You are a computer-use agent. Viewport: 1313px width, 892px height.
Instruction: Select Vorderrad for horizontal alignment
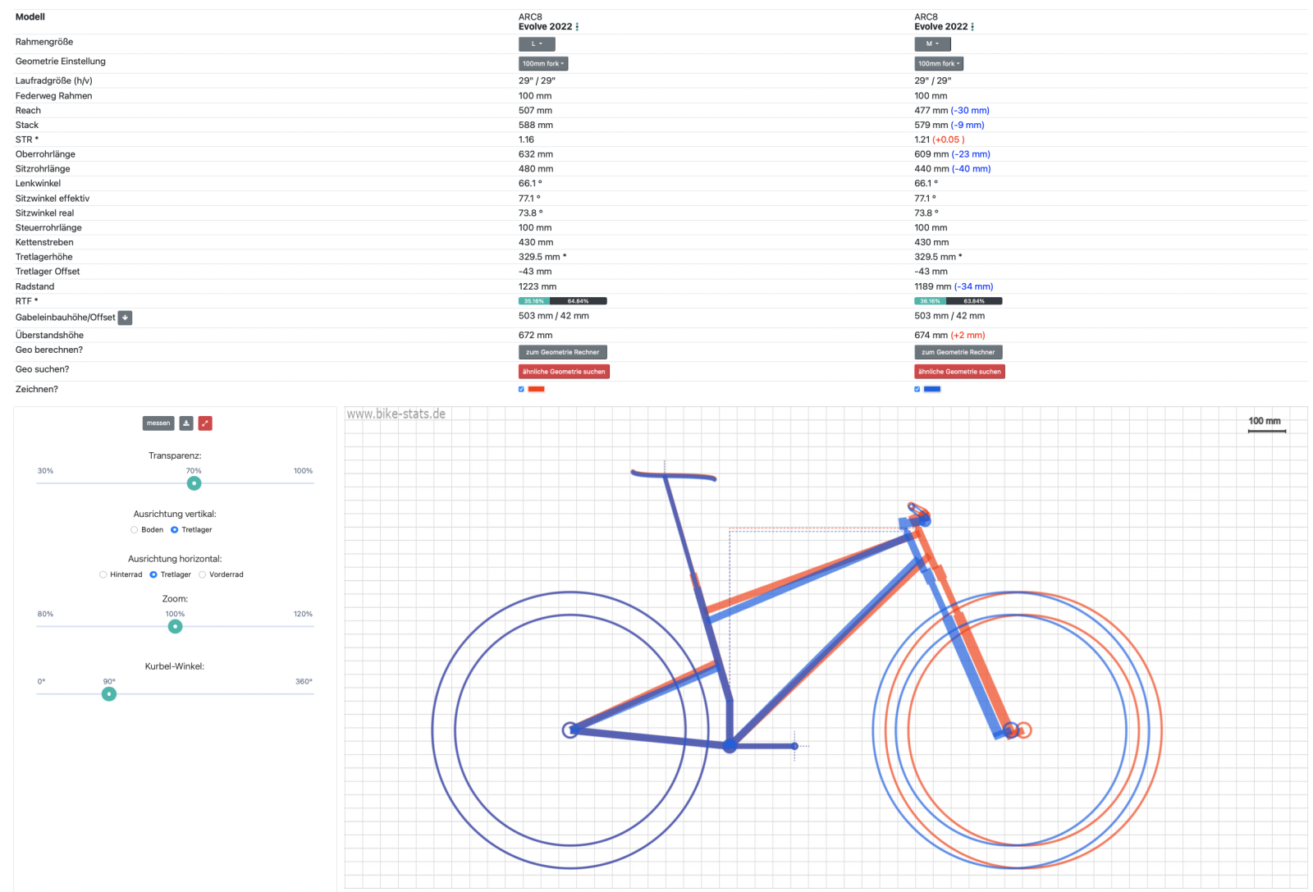(x=203, y=574)
